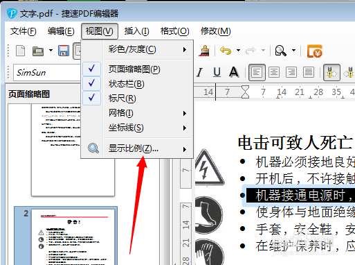The height and width of the screenshot is (265, 355).
Task: Click the Save floppy disk icon
Action: (x=64, y=51)
